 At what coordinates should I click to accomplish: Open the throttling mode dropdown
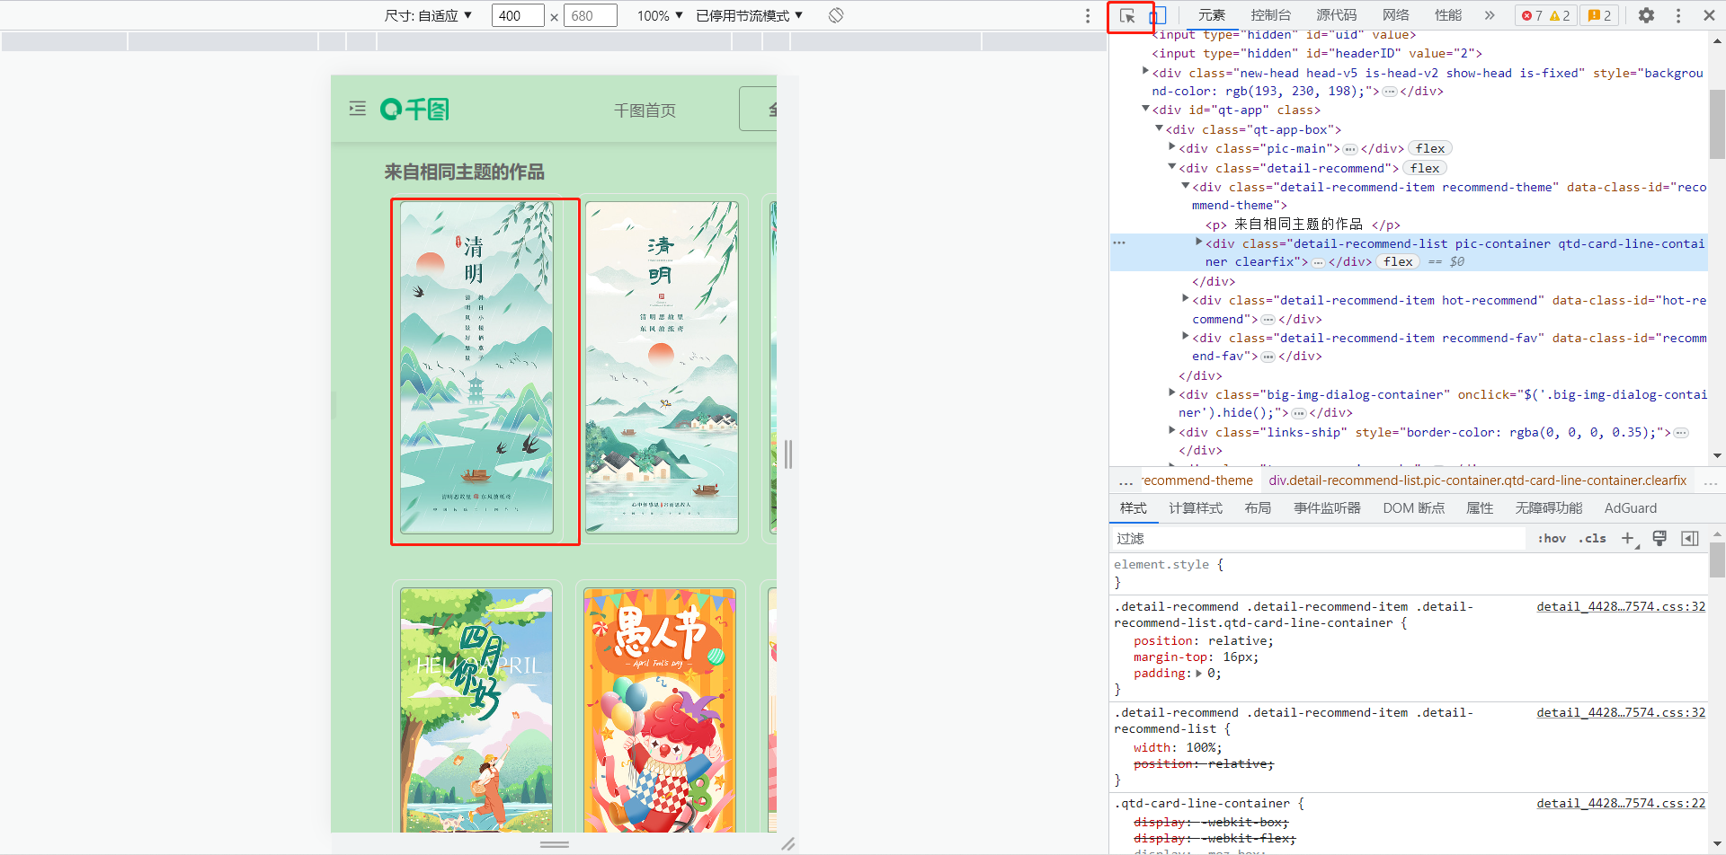[x=750, y=15]
